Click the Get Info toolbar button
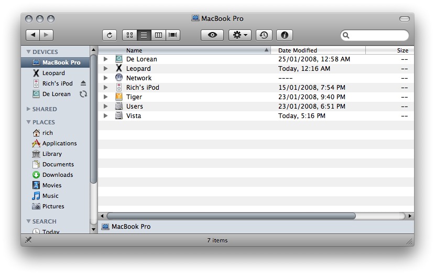This screenshot has height=275, width=435. (285, 35)
